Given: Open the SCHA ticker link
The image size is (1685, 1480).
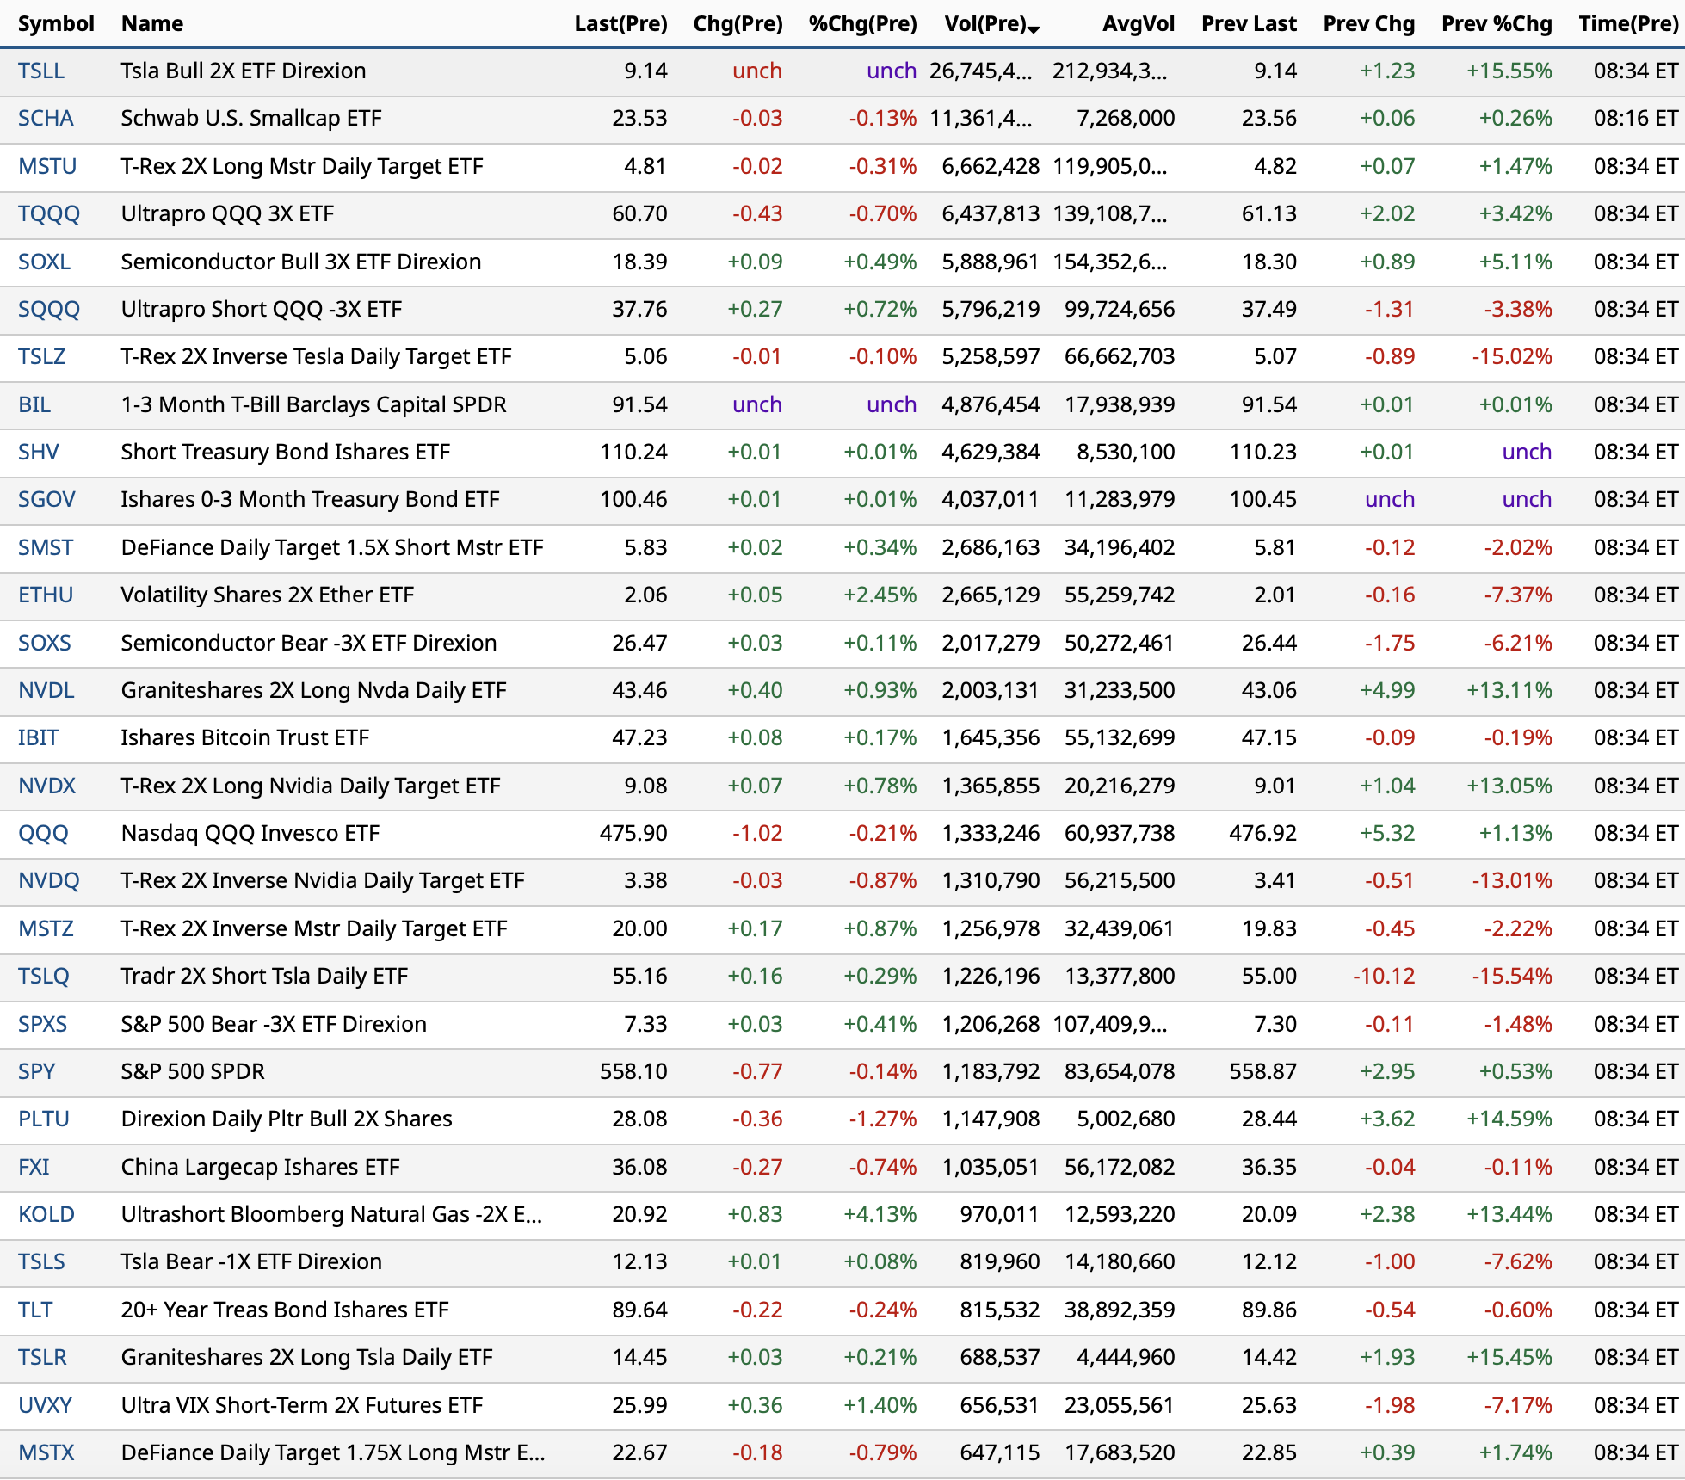Looking at the screenshot, I should (x=46, y=119).
